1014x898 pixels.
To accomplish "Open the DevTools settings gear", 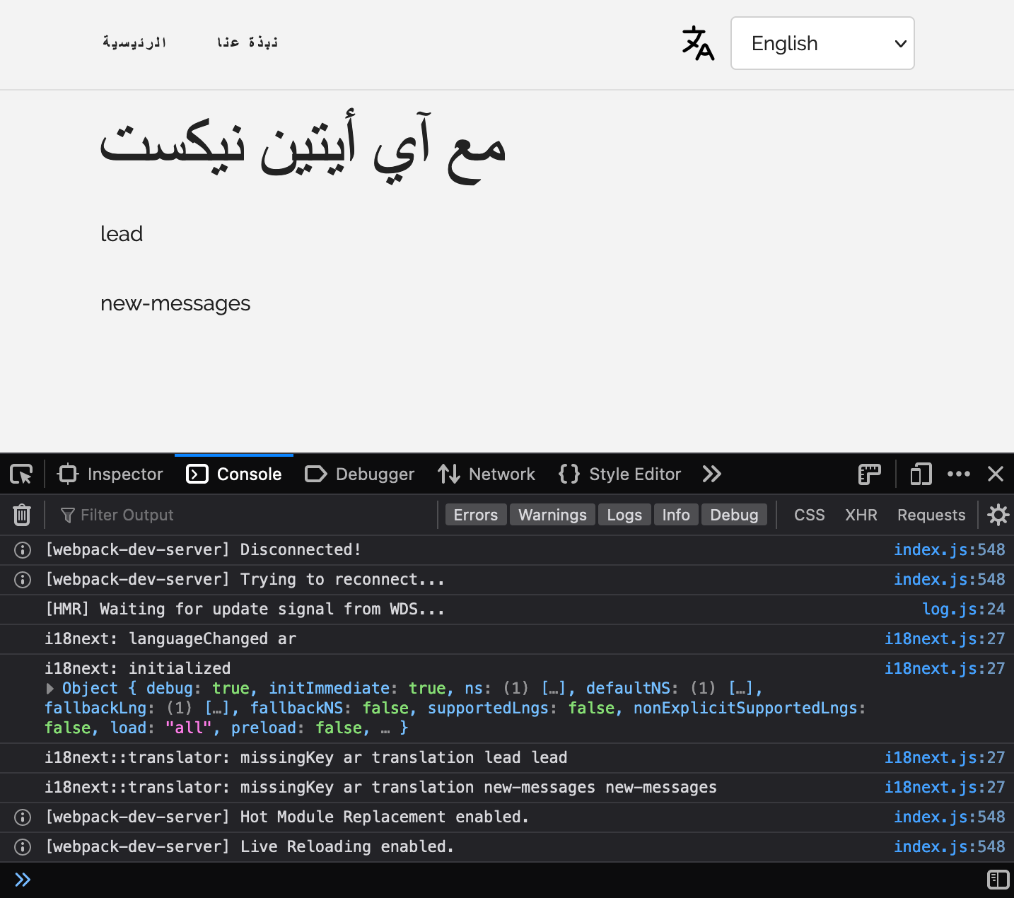I will click(x=998, y=515).
